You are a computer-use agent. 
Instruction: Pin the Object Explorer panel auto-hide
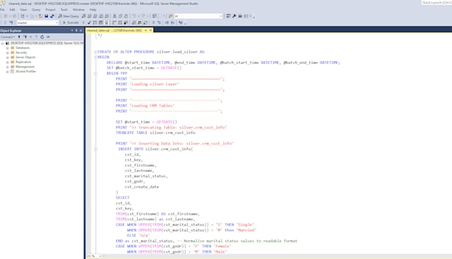click(76, 31)
